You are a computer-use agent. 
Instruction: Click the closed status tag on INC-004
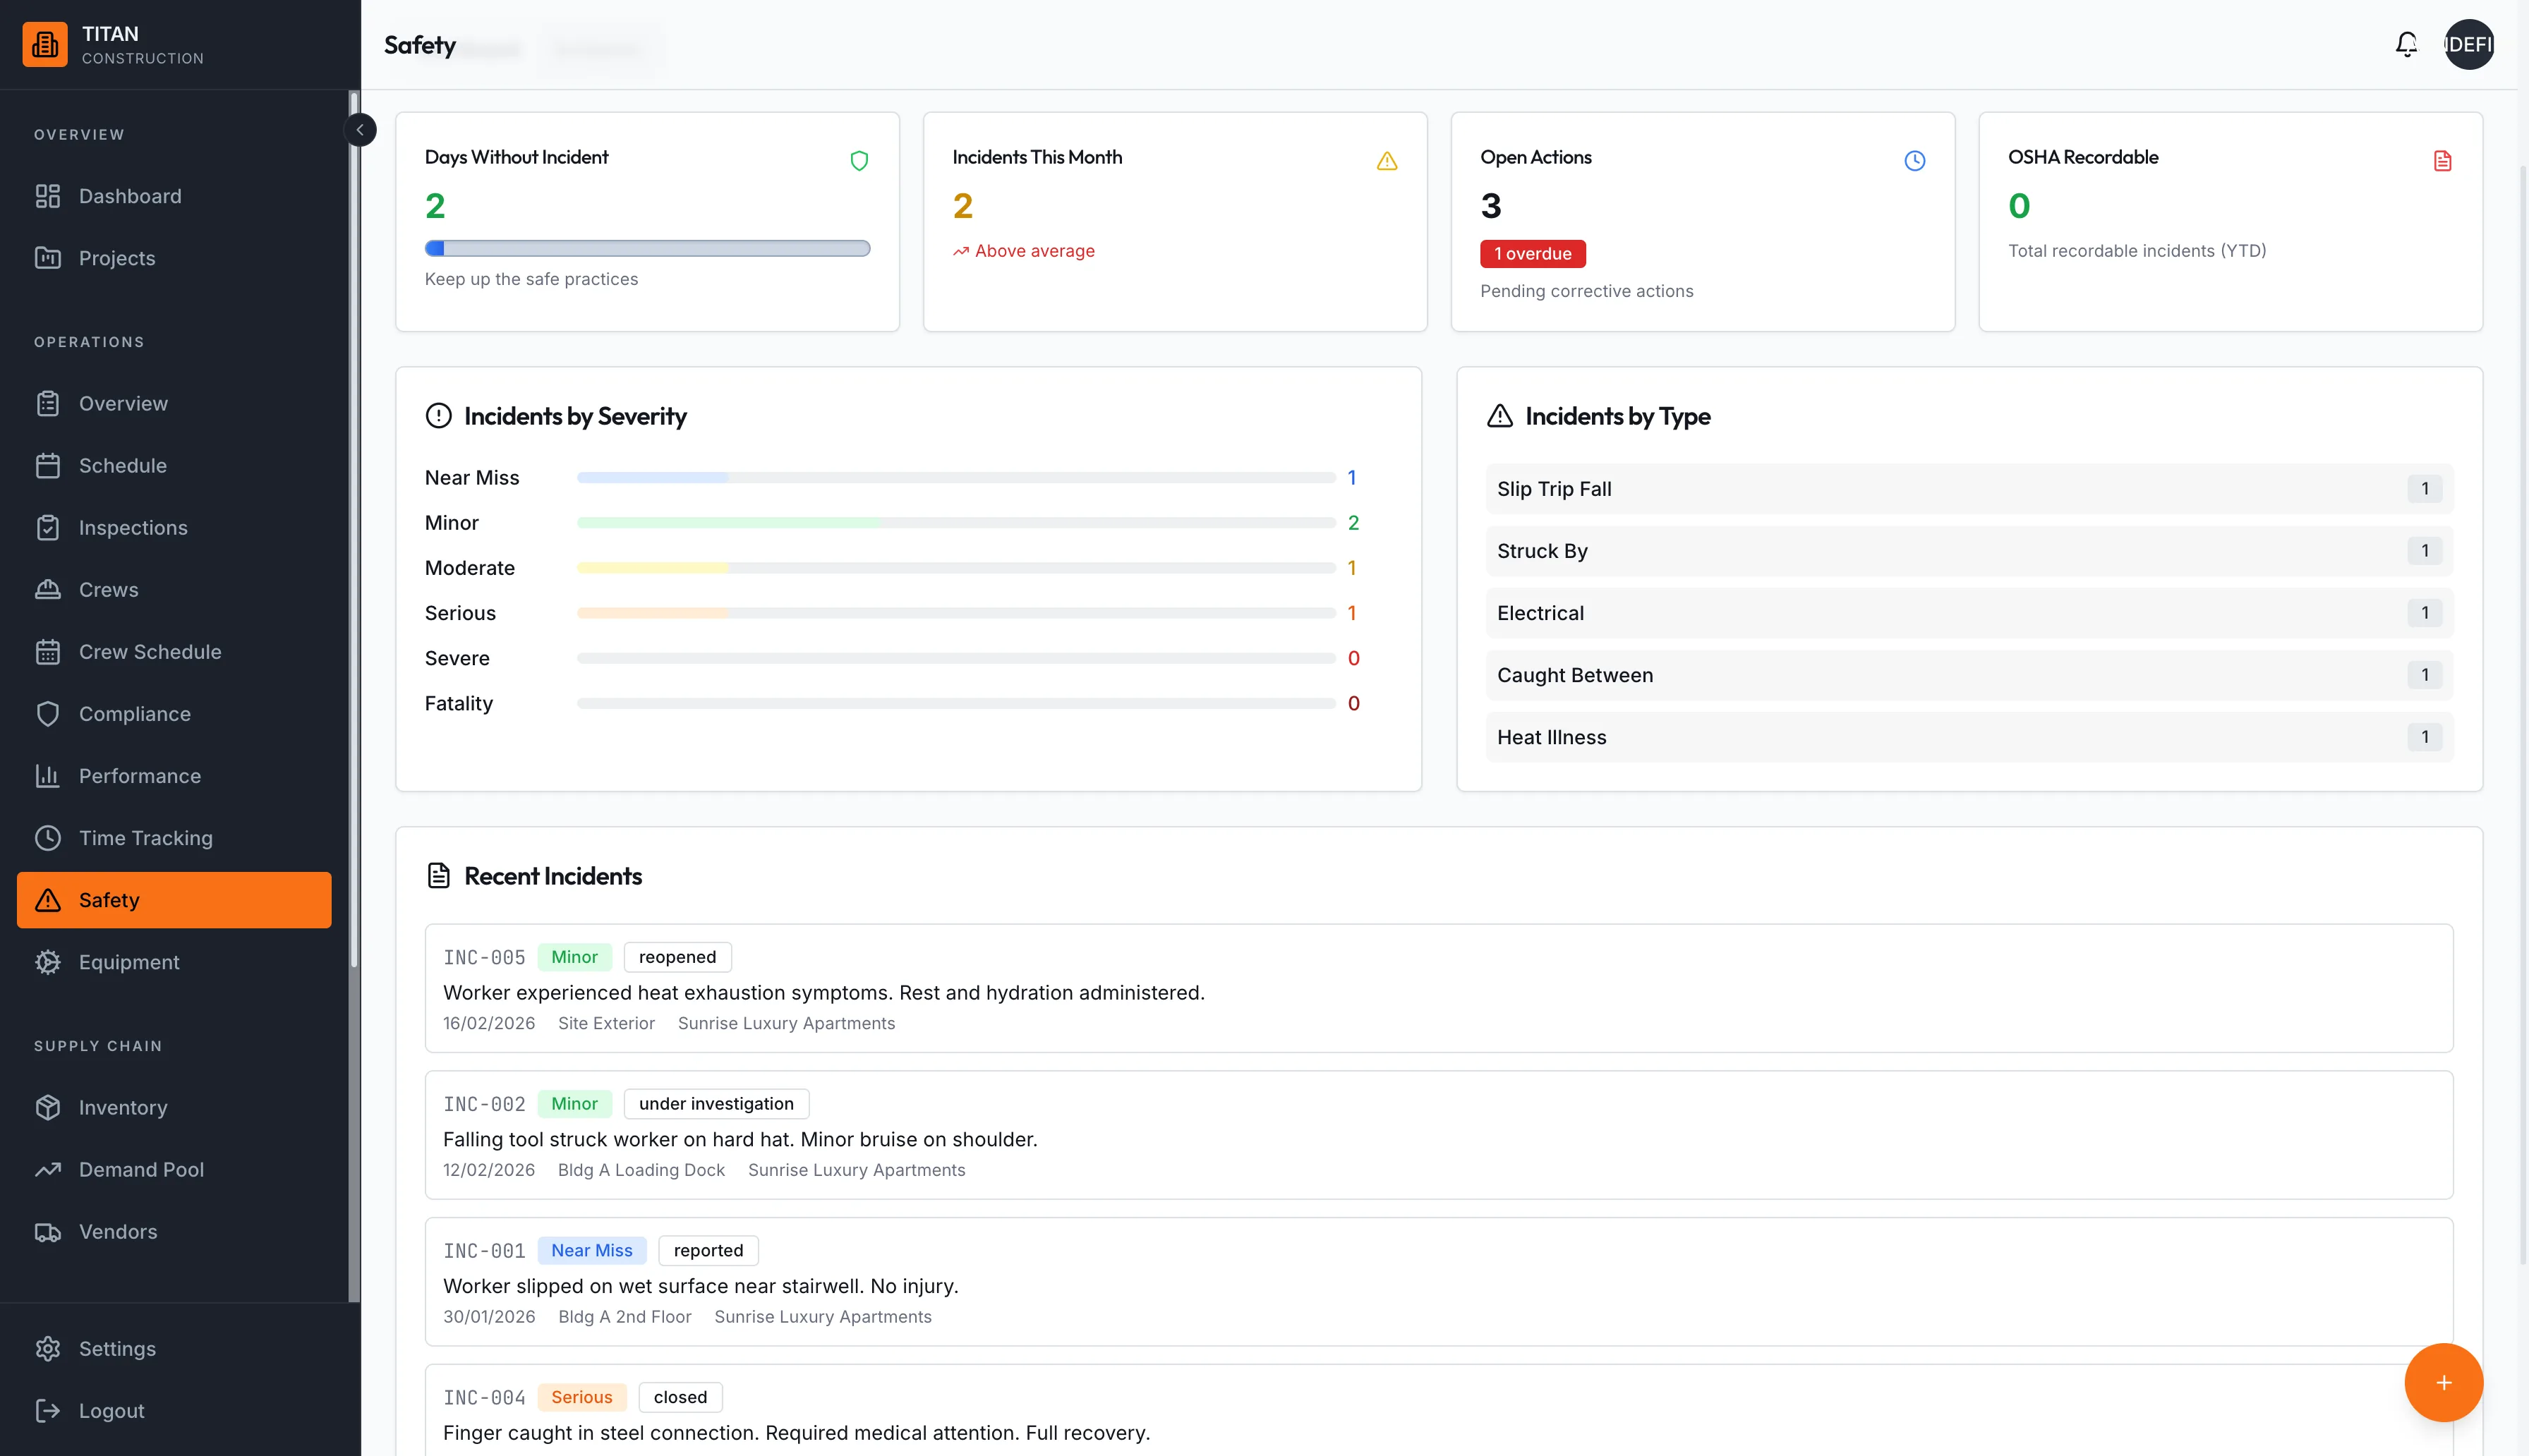[681, 1398]
